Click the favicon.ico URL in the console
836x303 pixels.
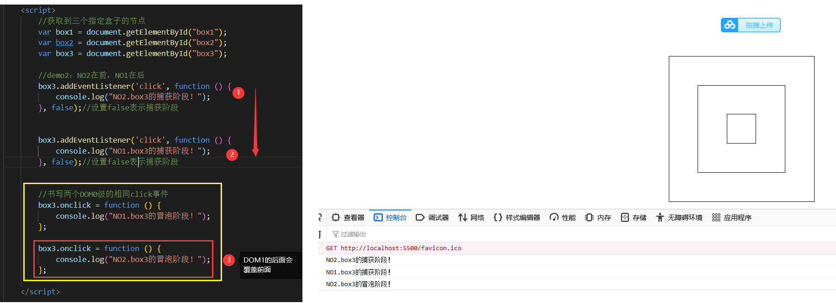point(401,248)
